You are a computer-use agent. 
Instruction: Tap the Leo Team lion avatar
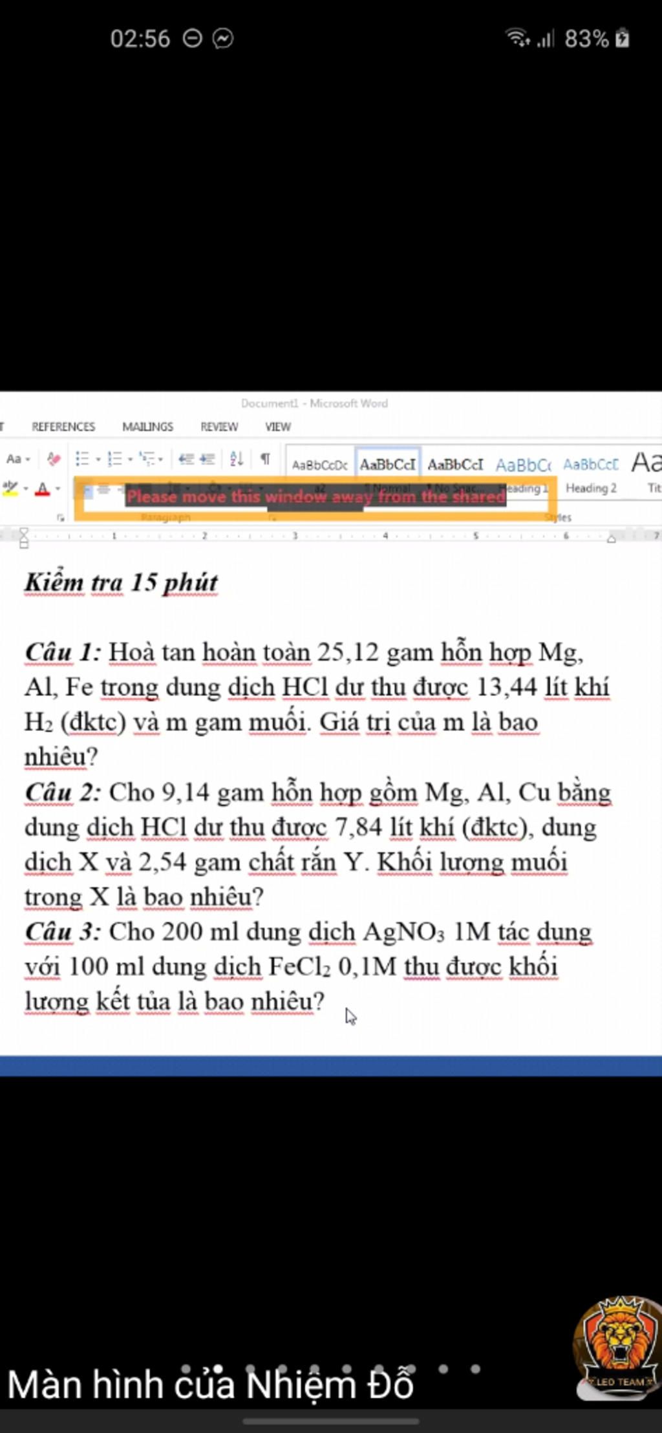click(x=619, y=1347)
